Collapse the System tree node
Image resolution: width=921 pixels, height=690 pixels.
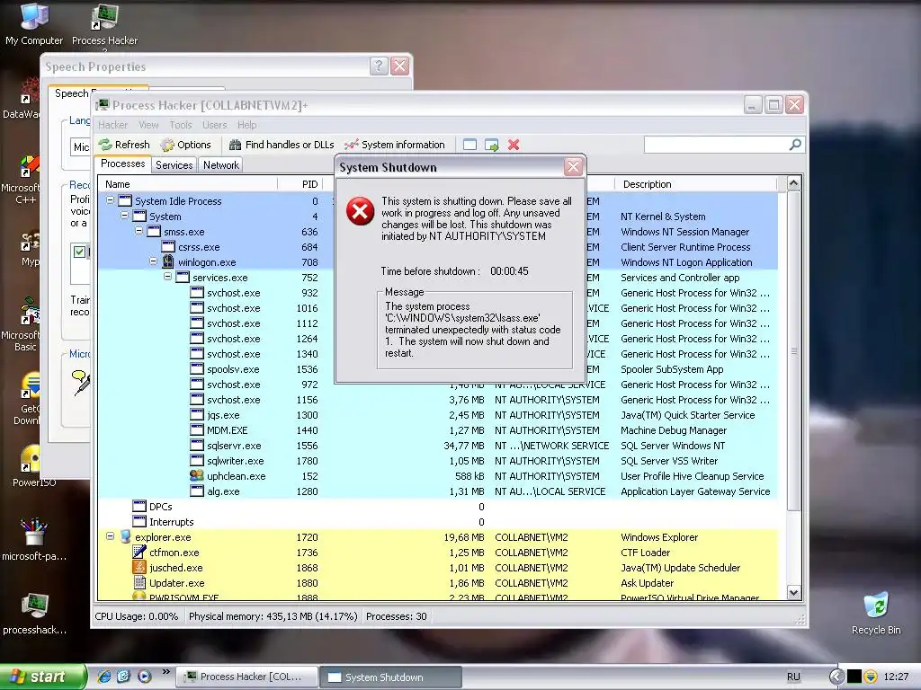pos(124,216)
